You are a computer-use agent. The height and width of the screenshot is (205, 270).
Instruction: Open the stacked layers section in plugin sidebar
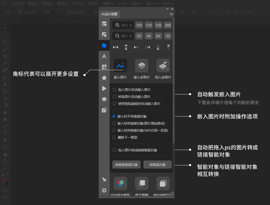click(x=104, y=100)
